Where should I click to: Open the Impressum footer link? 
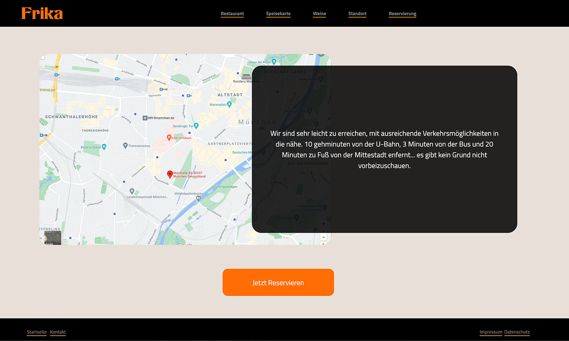[490, 332]
